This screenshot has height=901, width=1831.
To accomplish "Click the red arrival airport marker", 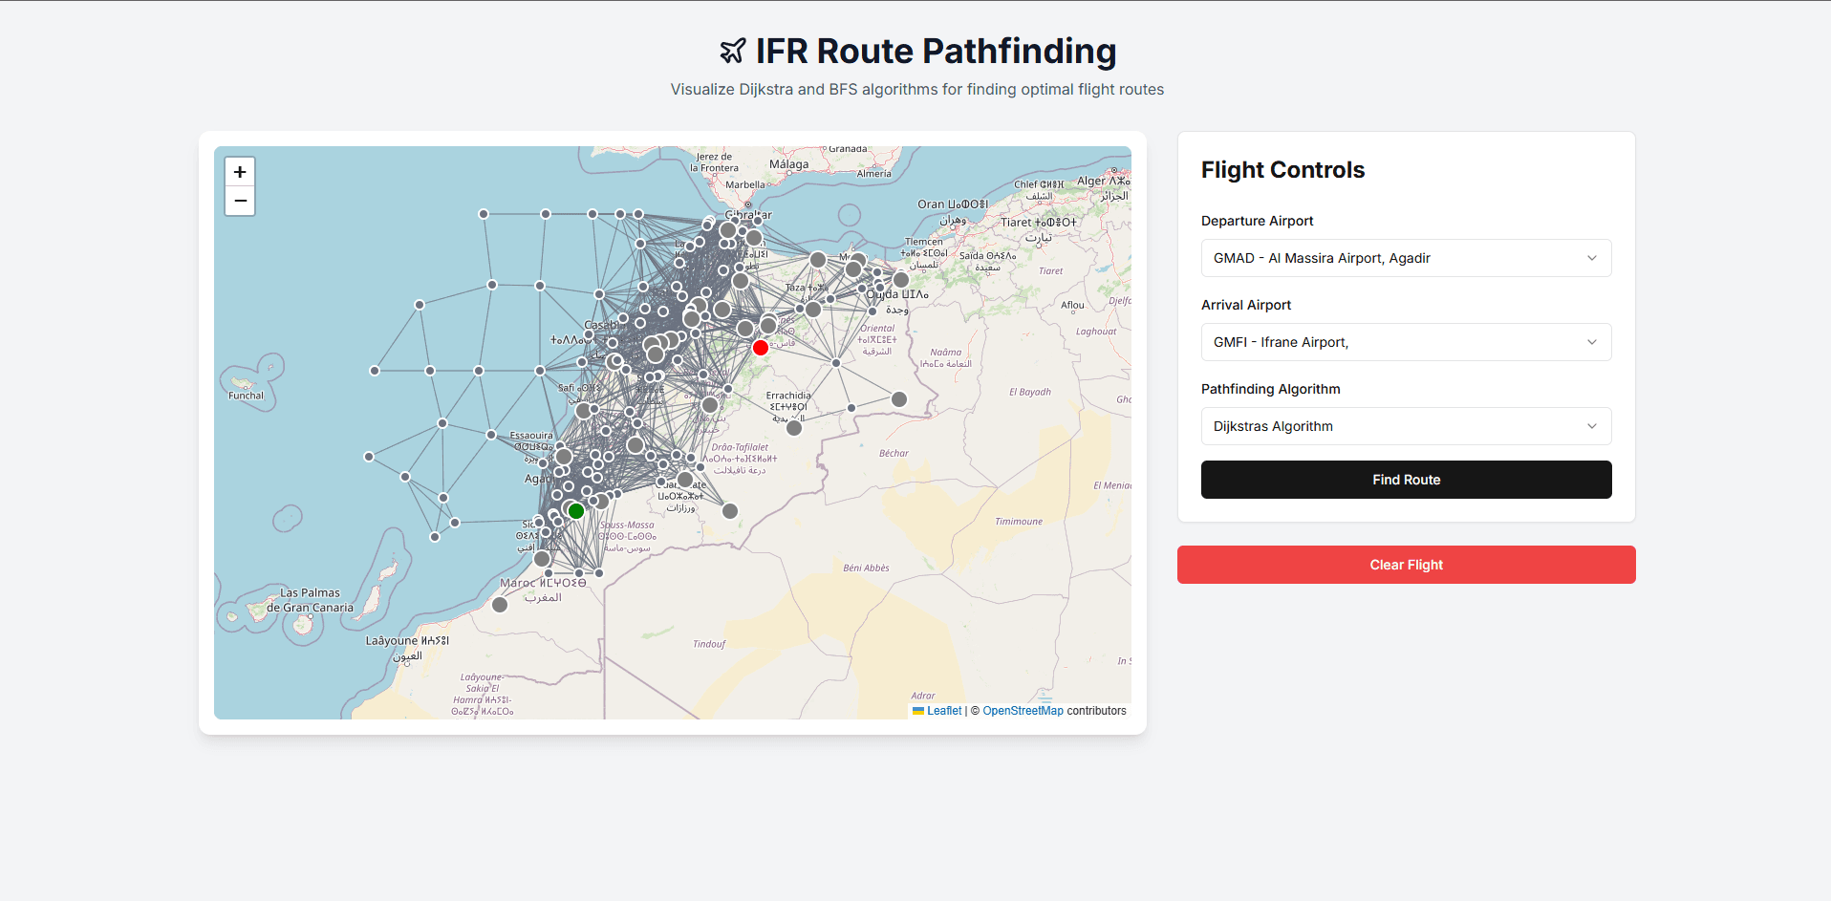I will click(x=761, y=348).
